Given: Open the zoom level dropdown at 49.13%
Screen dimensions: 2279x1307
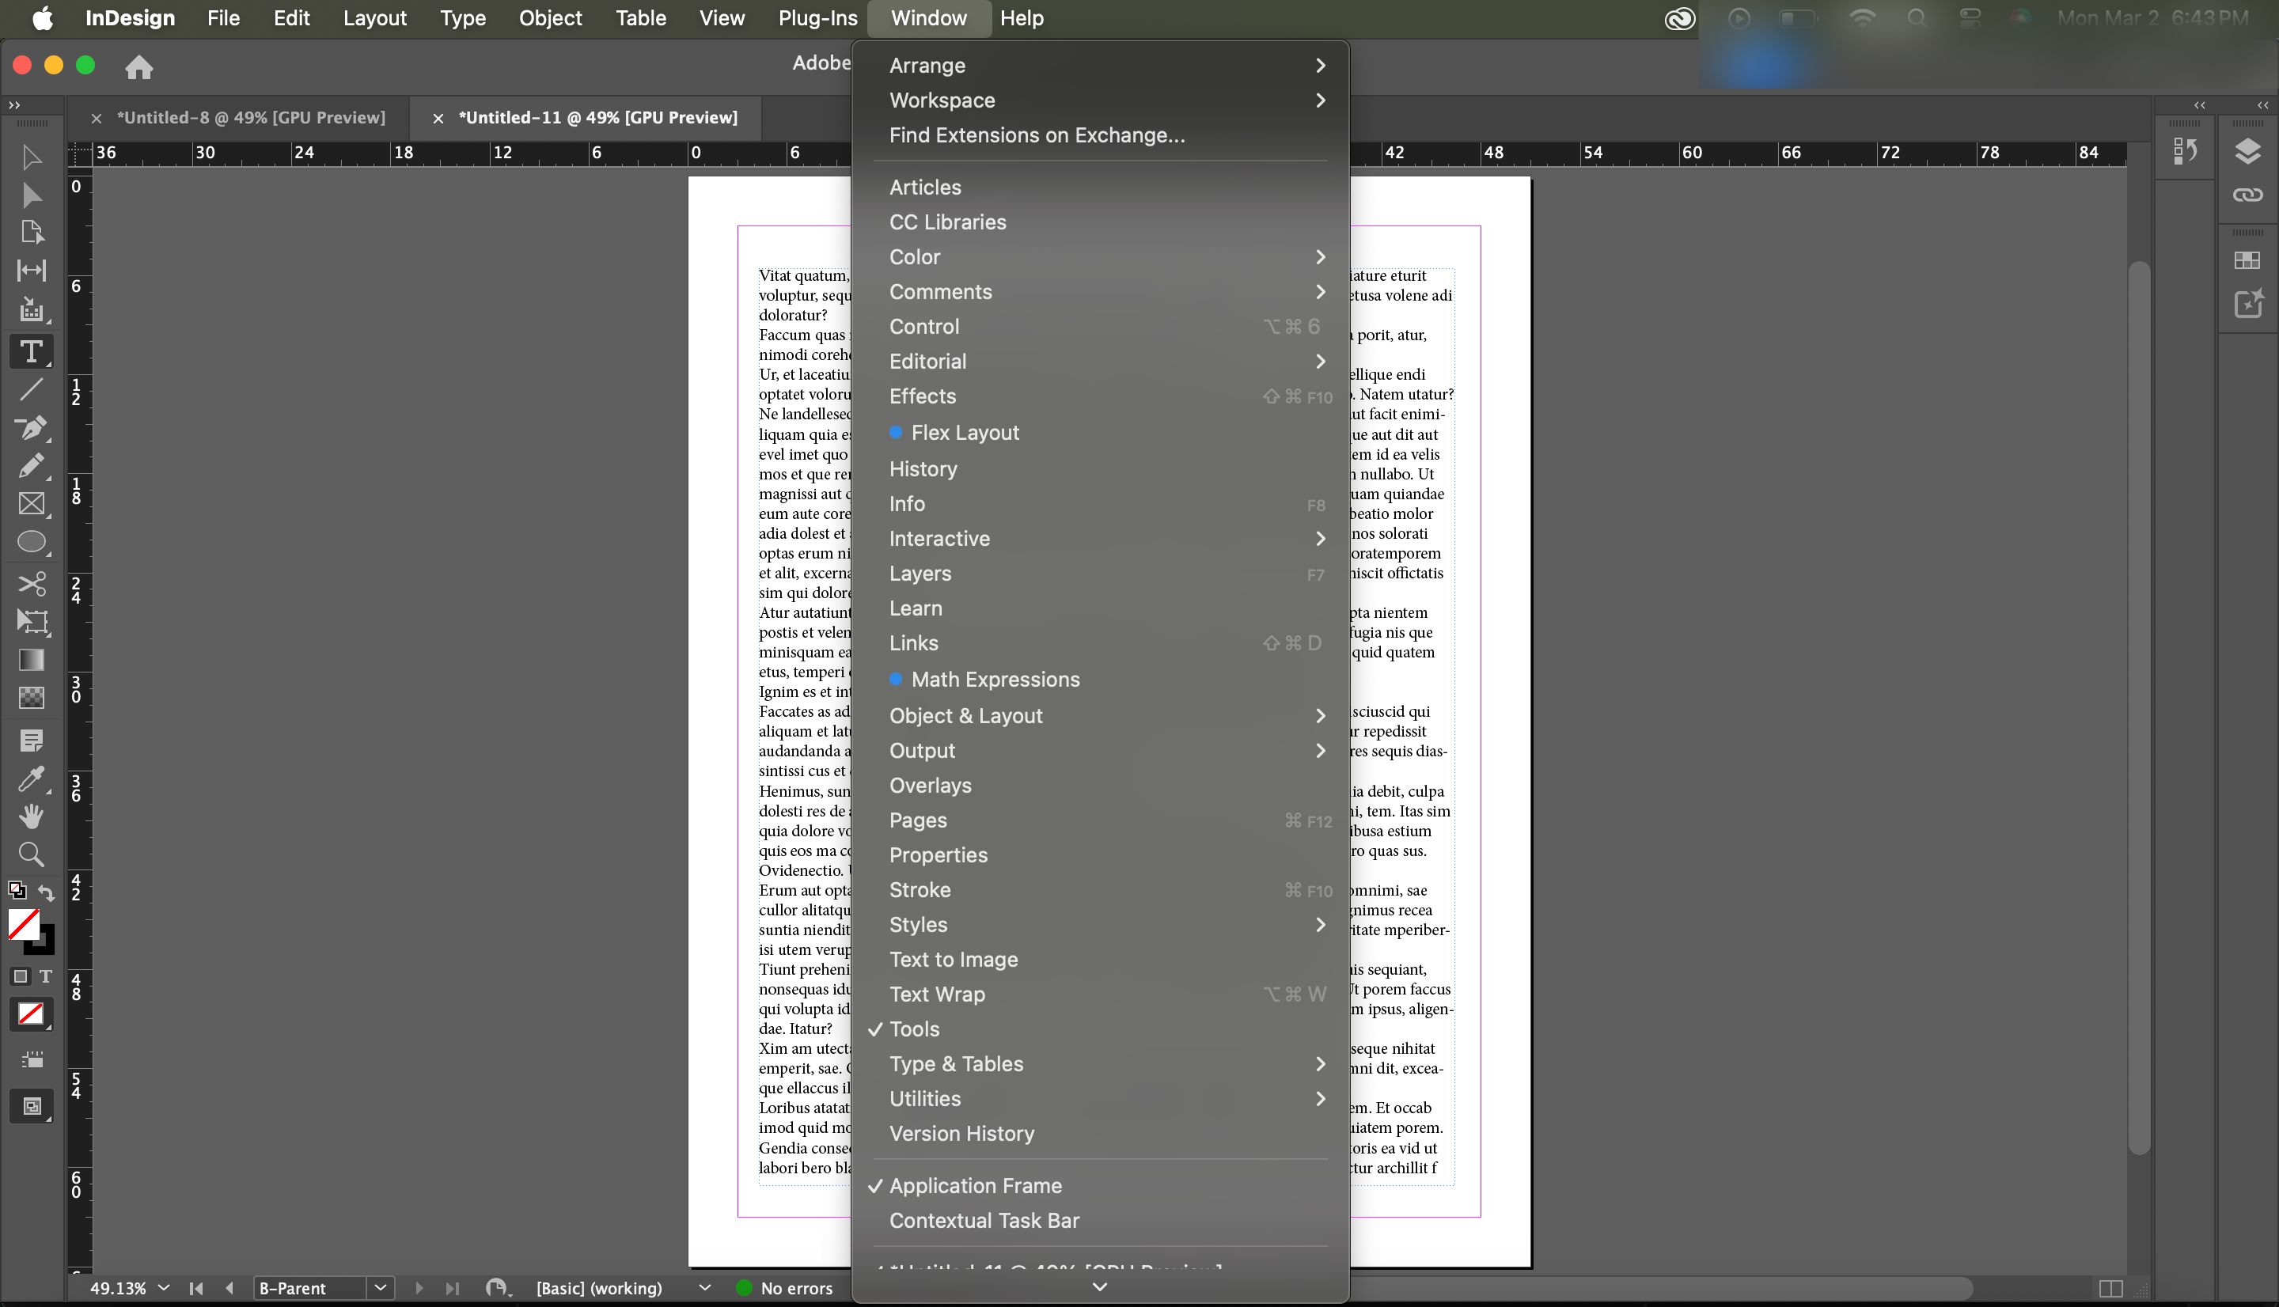Looking at the screenshot, I should tap(163, 1287).
